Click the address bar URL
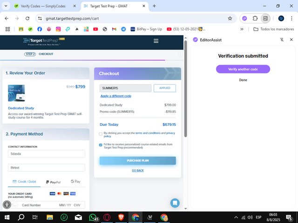The height and width of the screenshot is (223, 298). pyautogui.click(x=72, y=19)
